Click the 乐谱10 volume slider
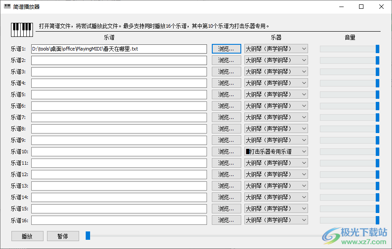Screen dimensions: 392x249 click(x=350, y=152)
